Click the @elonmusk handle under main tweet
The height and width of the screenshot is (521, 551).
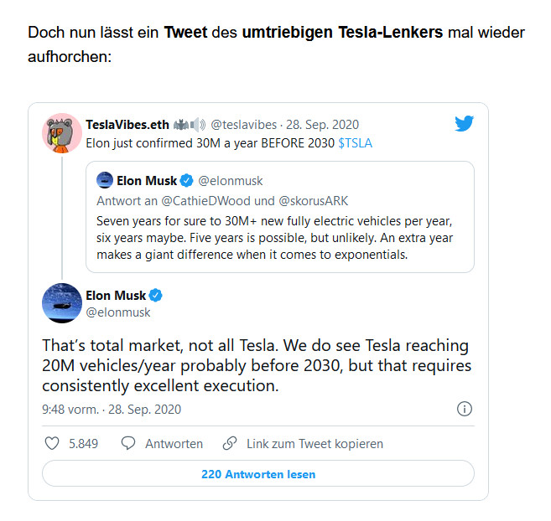pyautogui.click(x=118, y=312)
